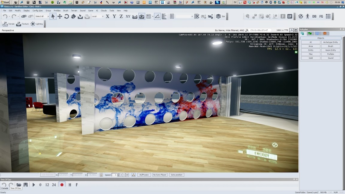This screenshot has width=345, height=194.
Task: Open a Time Of Day file
Action: (x=19, y=185)
